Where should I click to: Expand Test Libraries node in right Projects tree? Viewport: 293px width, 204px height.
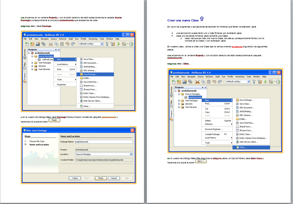coord(179,107)
